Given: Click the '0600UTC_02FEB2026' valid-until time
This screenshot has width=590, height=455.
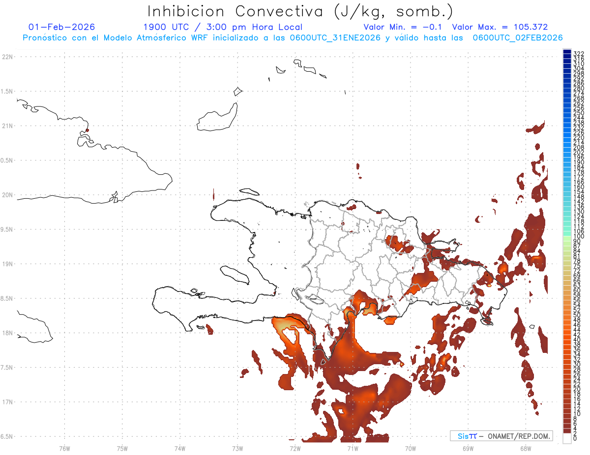Looking at the screenshot, I should point(518,38).
